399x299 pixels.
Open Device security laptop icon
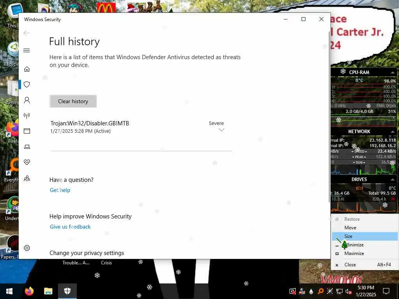(x=27, y=147)
